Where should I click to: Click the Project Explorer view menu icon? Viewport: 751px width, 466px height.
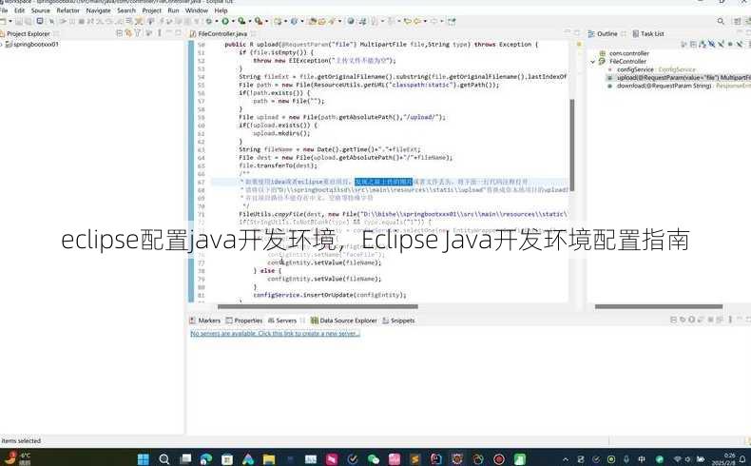click(160, 33)
